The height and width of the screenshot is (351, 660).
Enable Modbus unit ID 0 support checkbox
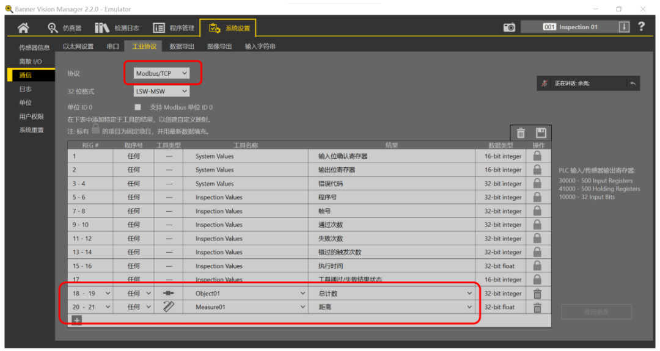pos(137,107)
